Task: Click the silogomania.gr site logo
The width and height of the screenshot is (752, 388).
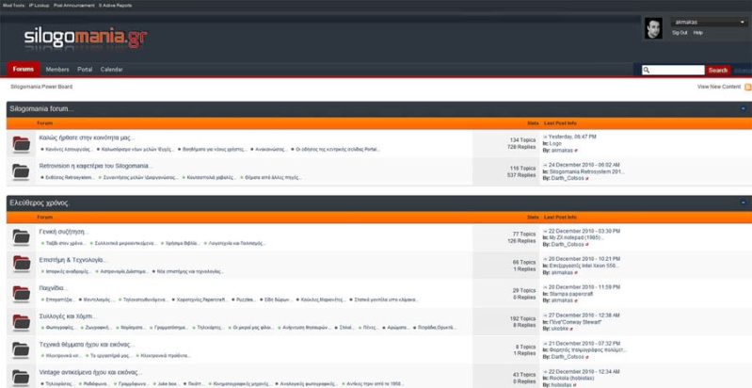Action: pyautogui.click(x=86, y=38)
